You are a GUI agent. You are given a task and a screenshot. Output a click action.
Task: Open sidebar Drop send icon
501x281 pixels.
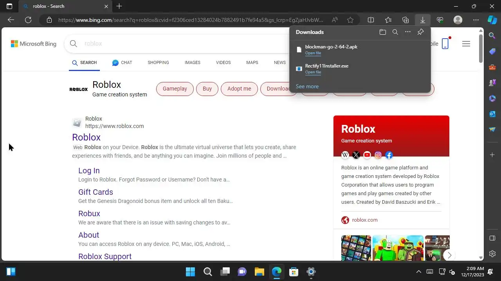[492, 130]
